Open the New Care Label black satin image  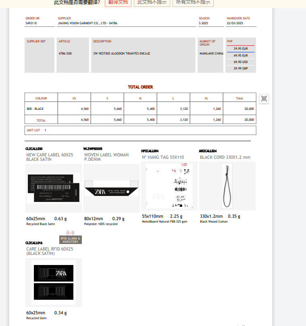point(54,188)
